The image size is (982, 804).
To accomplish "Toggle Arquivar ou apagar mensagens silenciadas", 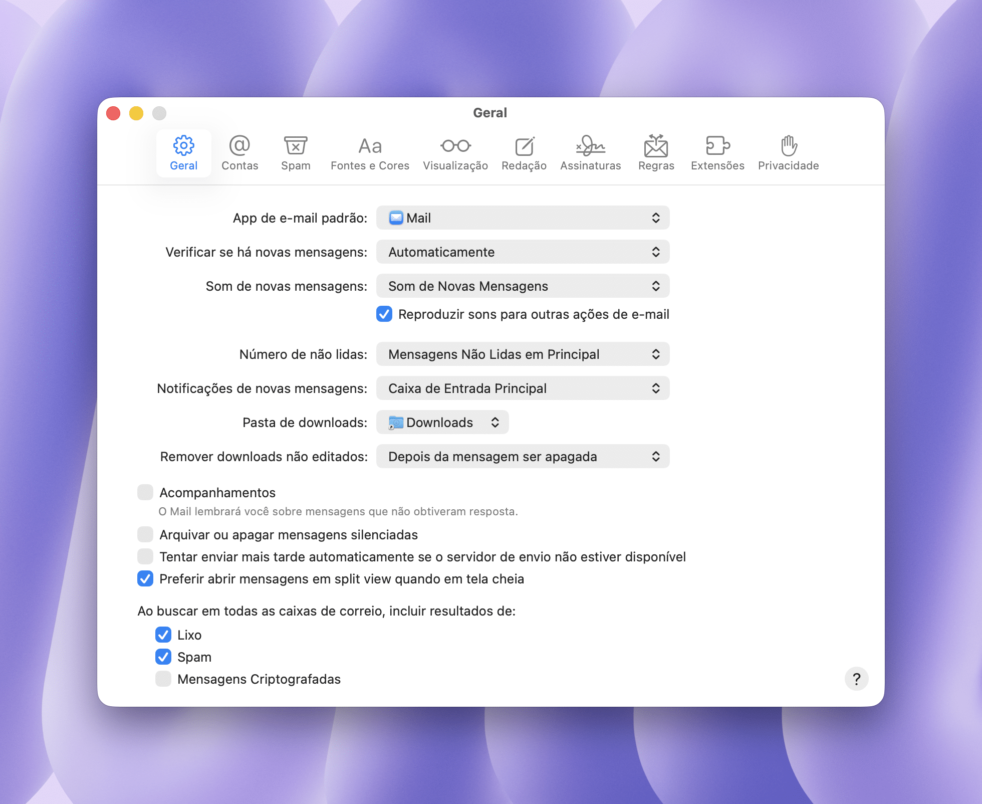I will [x=145, y=535].
